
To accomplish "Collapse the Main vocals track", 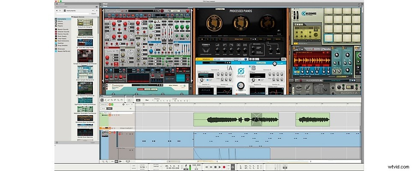I will pyautogui.click(x=100, y=113).
